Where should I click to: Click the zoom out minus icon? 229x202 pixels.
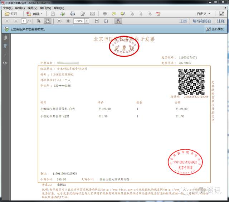[59, 21]
